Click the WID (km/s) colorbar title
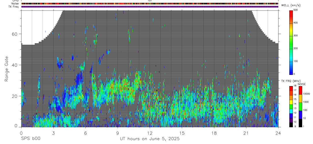Viewport: 313px width, 144px height. pos(291,5)
